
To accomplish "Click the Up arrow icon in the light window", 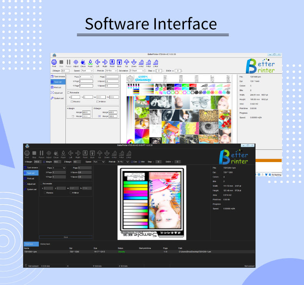I will [127, 62].
